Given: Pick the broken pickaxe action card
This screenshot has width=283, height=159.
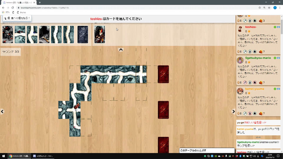Looking at the screenshot, I should pyautogui.click(x=44, y=34).
